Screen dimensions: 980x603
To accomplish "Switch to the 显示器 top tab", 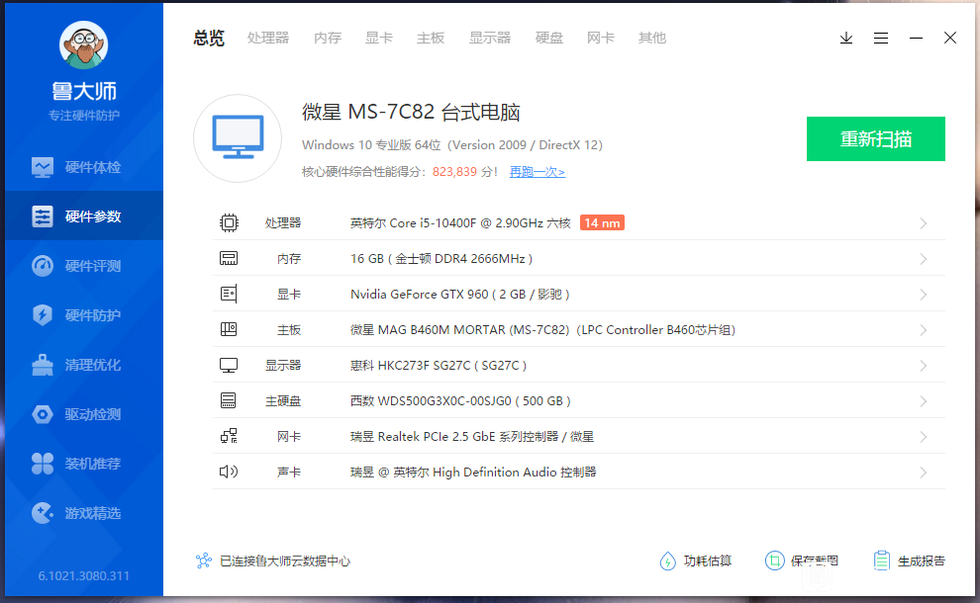I will [490, 39].
